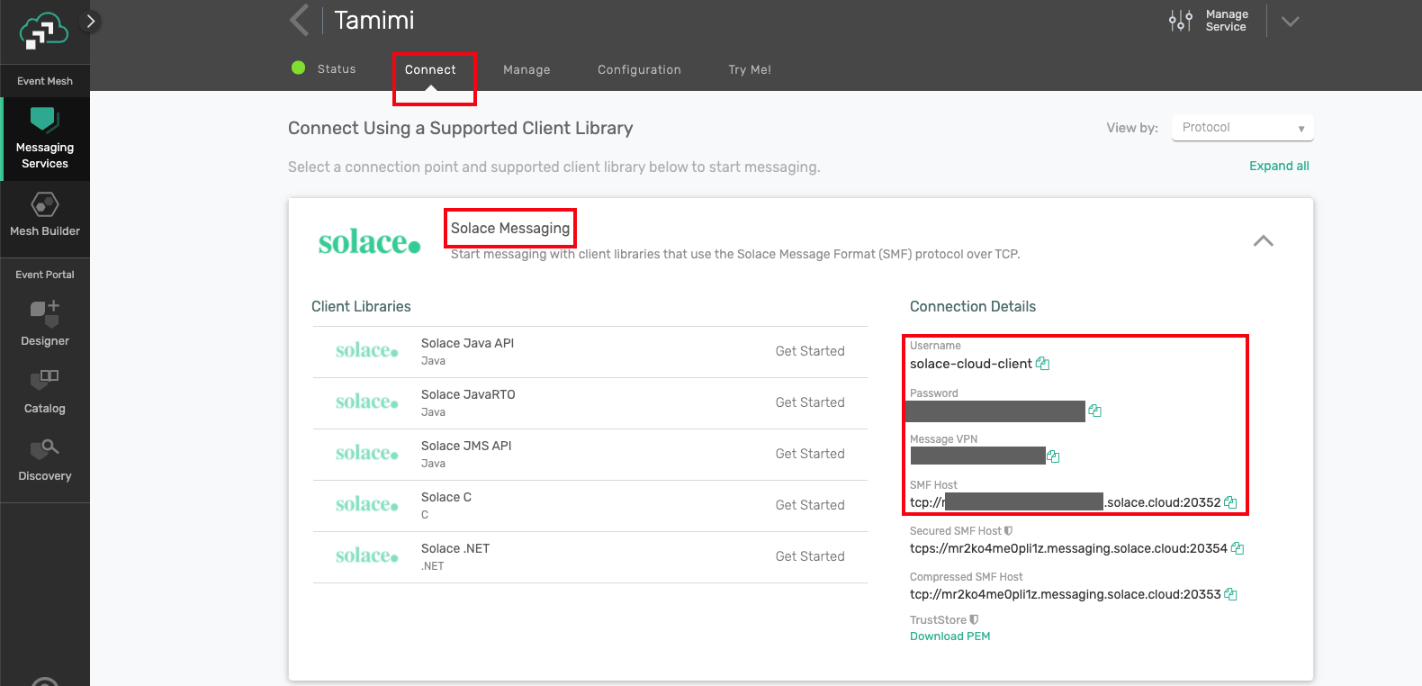This screenshot has height=686, width=1422.
Task: Open Messaging Services in sidebar
Action: point(45,140)
